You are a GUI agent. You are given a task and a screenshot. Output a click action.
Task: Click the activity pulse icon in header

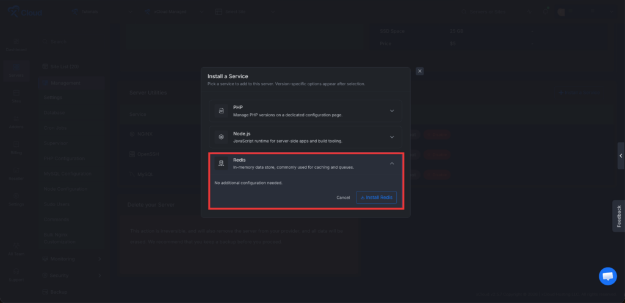[x=529, y=12]
